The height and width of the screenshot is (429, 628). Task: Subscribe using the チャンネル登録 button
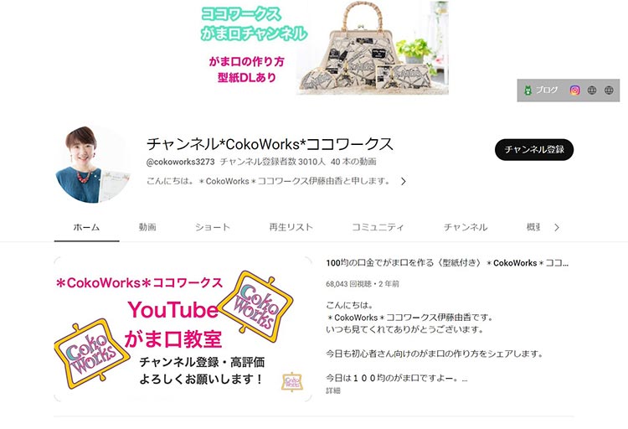pos(534,149)
